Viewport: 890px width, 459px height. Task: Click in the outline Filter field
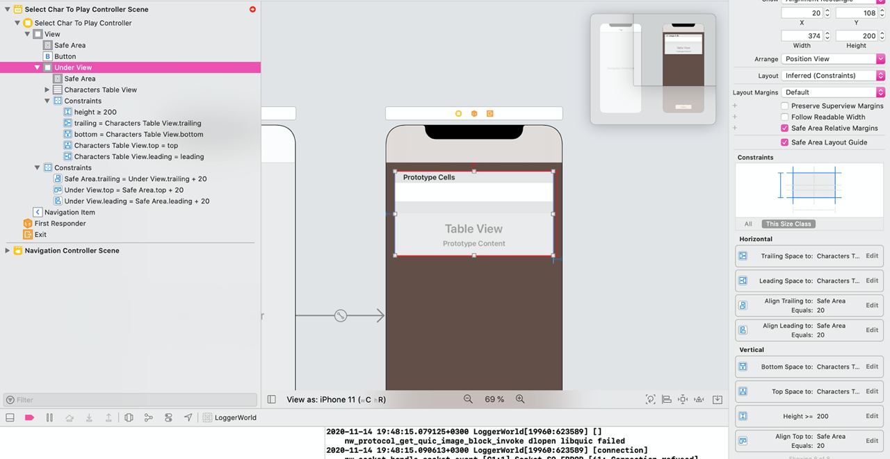coord(130,400)
